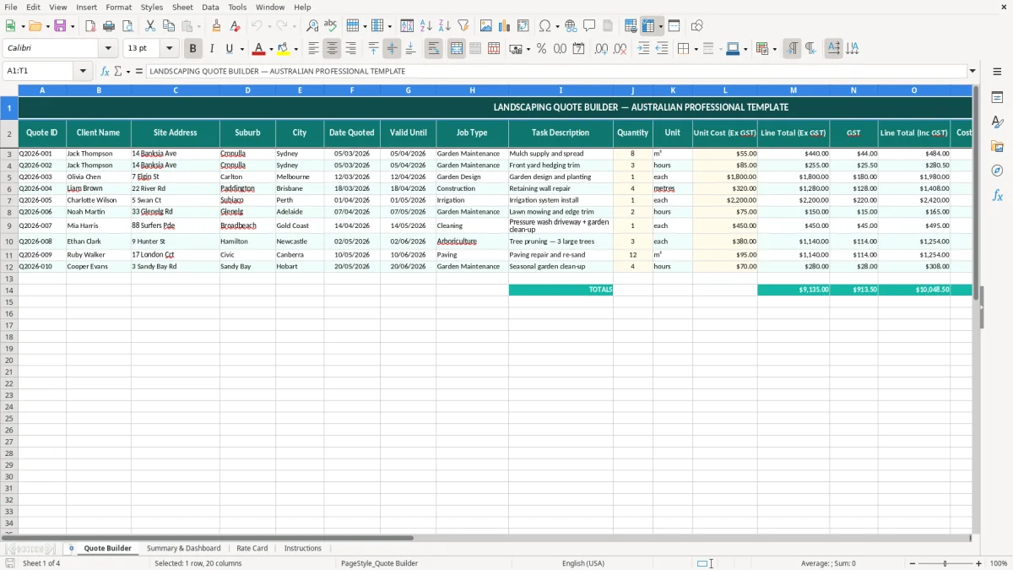This screenshot has height=570, width=1013.
Task: Click the AutoFilter funnel icon
Action: tap(463, 26)
